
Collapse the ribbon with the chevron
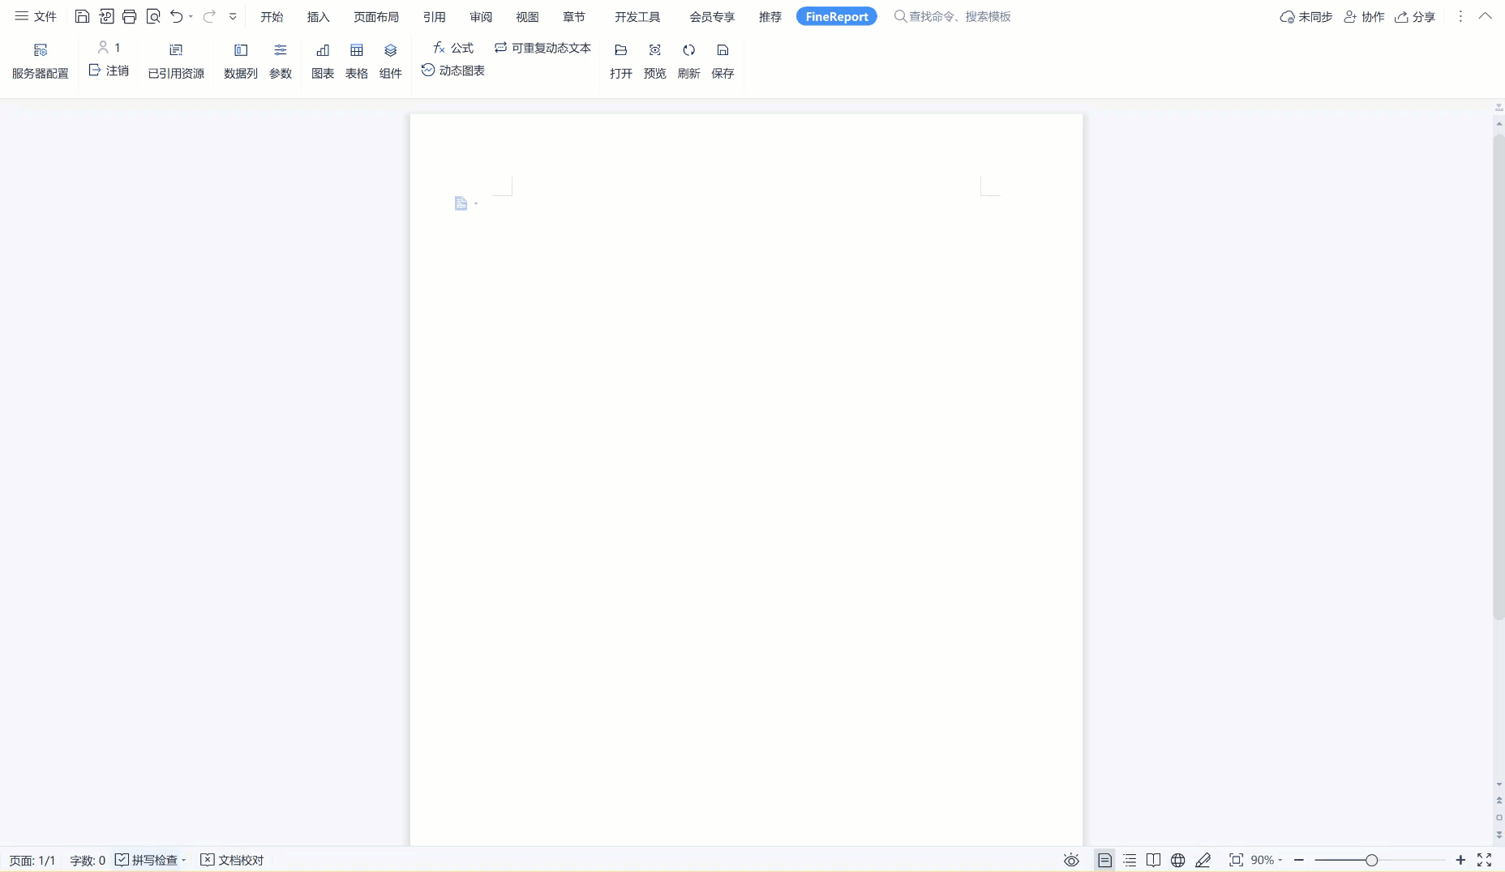click(1485, 16)
